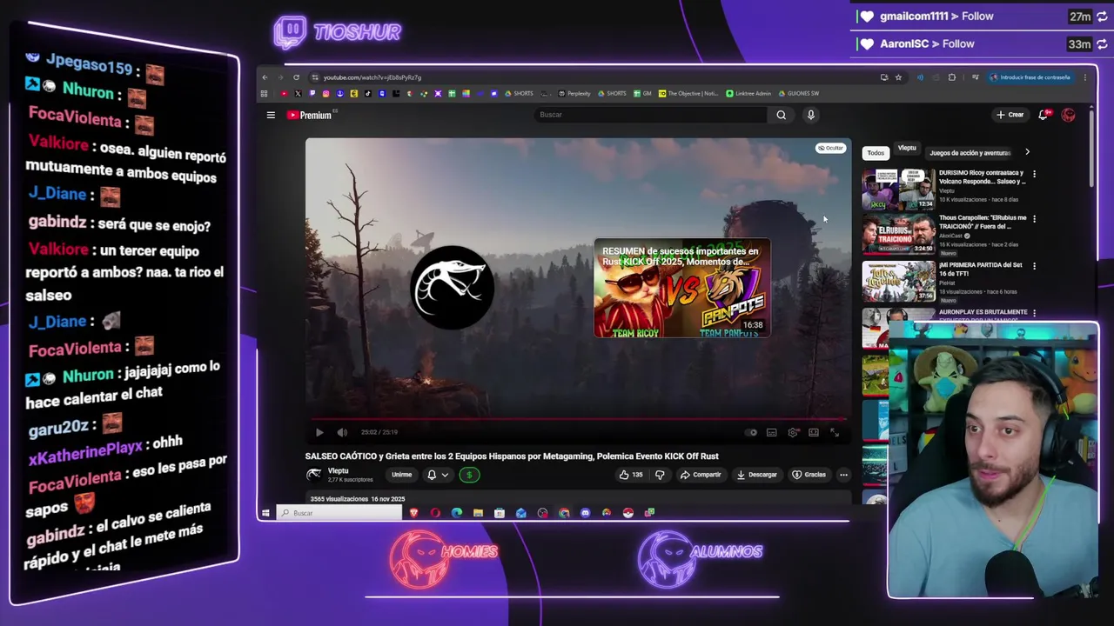Launch Opera from the taskbar
Image resolution: width=1114 pixels, height=626 pixels.
pos(435,513)
